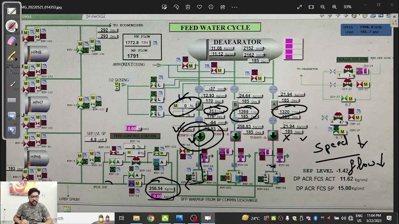Enter full screen view with the diagonal arrows

[x=300, y=7]
